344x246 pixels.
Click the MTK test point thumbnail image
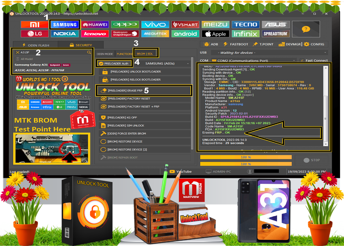click(x=52, y=149)
